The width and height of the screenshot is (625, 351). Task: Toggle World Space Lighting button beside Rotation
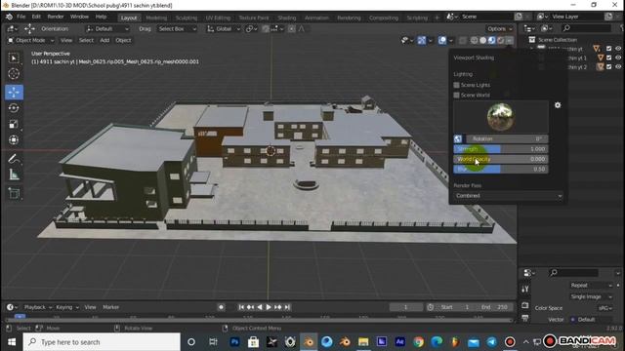458,138
